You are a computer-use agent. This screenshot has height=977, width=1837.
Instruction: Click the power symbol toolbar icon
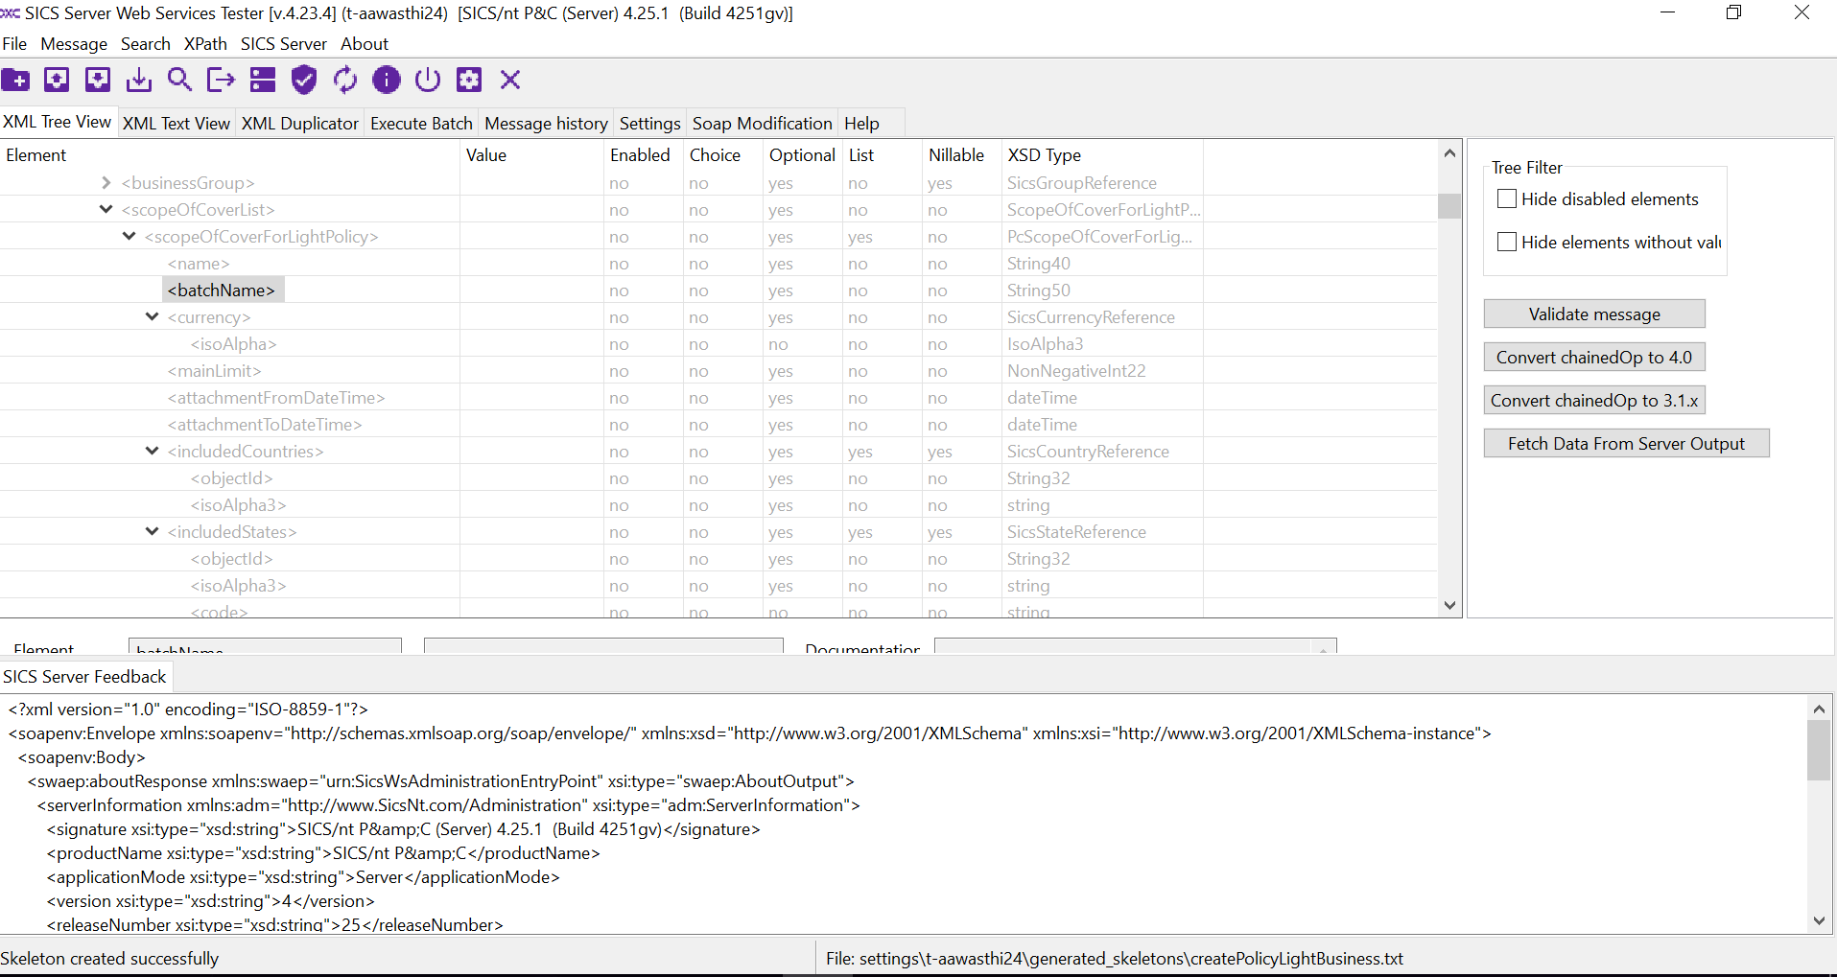[428, 81]
